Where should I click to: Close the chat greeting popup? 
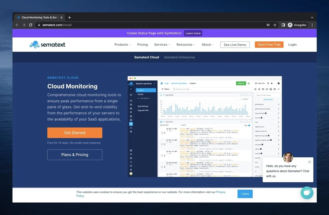pyautogui.click(x=309, y=162)
